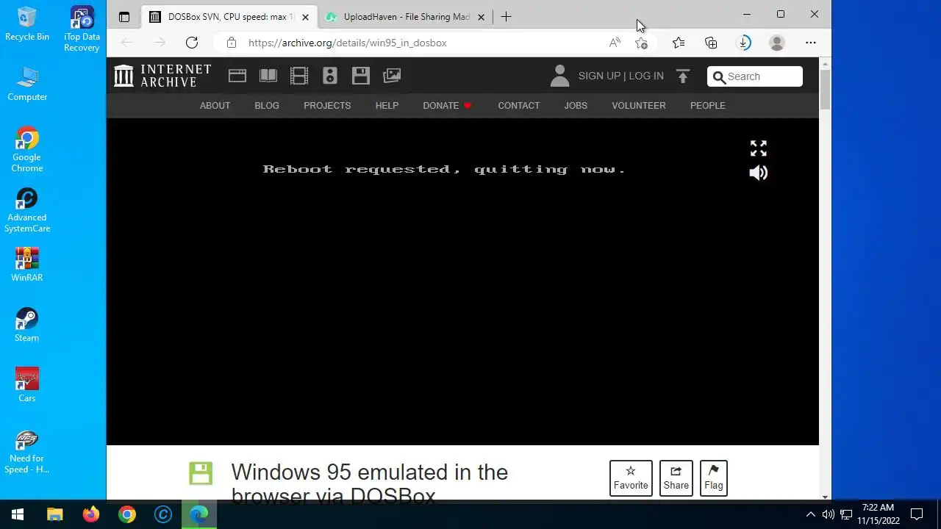Click the Upload arrow icon
The height and width of the screenshot is (529, 941).
683,76
